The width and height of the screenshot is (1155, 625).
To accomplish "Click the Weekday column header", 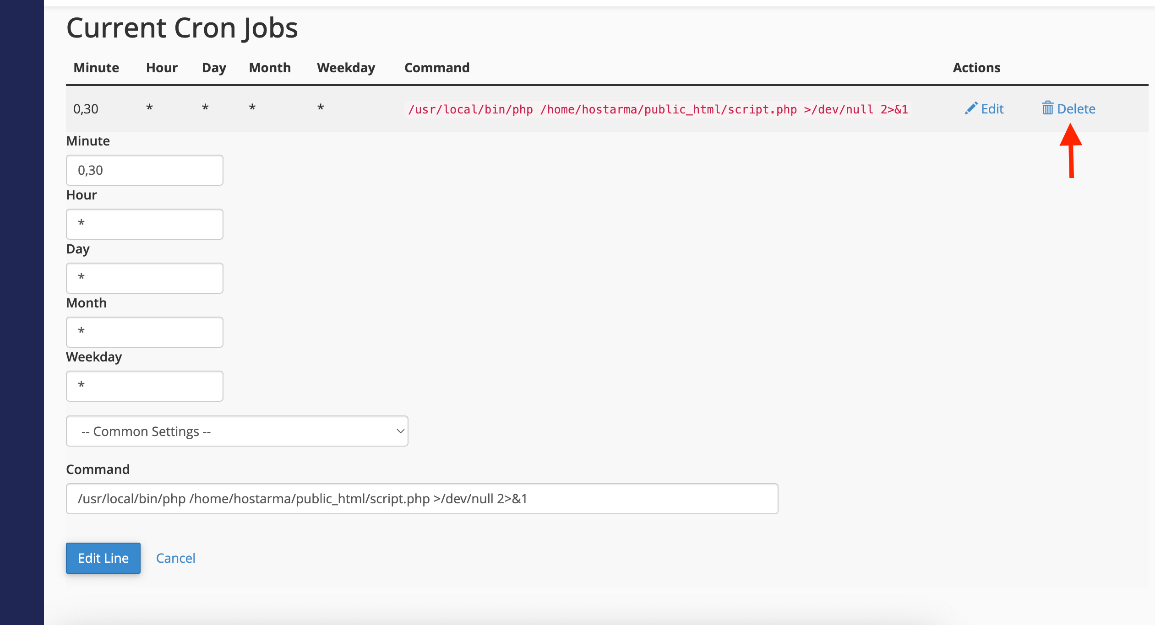I will pos(346,68).
